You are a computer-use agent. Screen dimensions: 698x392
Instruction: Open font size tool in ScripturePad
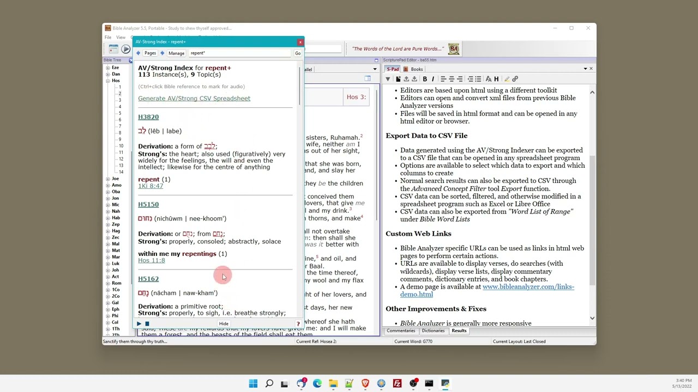(x=489, y=79)
